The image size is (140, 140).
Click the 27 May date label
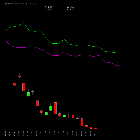coord(14,133)
